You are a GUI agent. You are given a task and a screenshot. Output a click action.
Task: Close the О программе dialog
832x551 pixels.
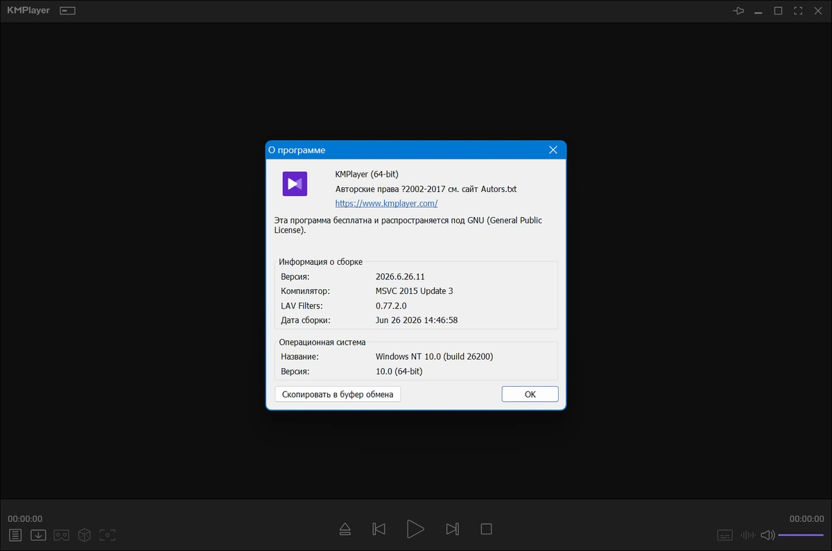[553, 150]
